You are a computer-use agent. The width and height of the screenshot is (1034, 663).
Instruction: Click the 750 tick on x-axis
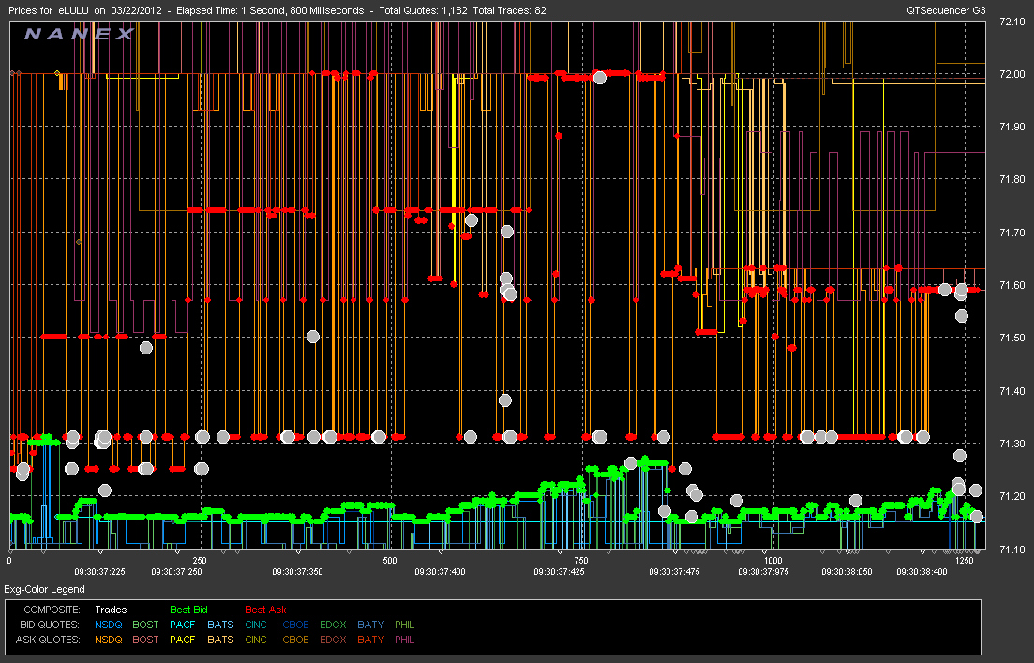click(581, 561)
